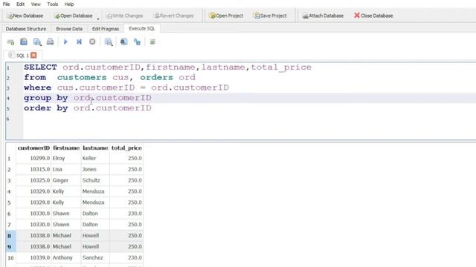Click total_price column header
Screen dimensions: 476x267
tap(126, 148)
